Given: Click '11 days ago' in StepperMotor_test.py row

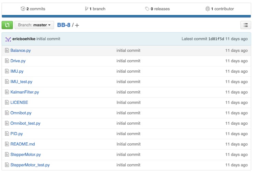Looking at the screenshot, I should tap(236, 165).
